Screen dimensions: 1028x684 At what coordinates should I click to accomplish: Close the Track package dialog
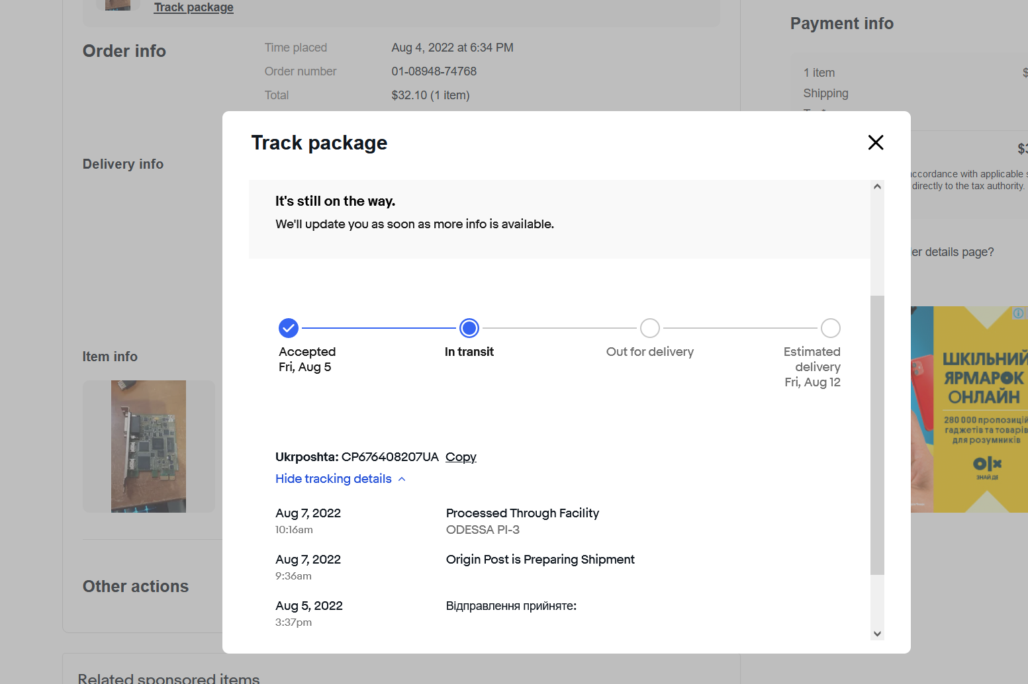876,142
